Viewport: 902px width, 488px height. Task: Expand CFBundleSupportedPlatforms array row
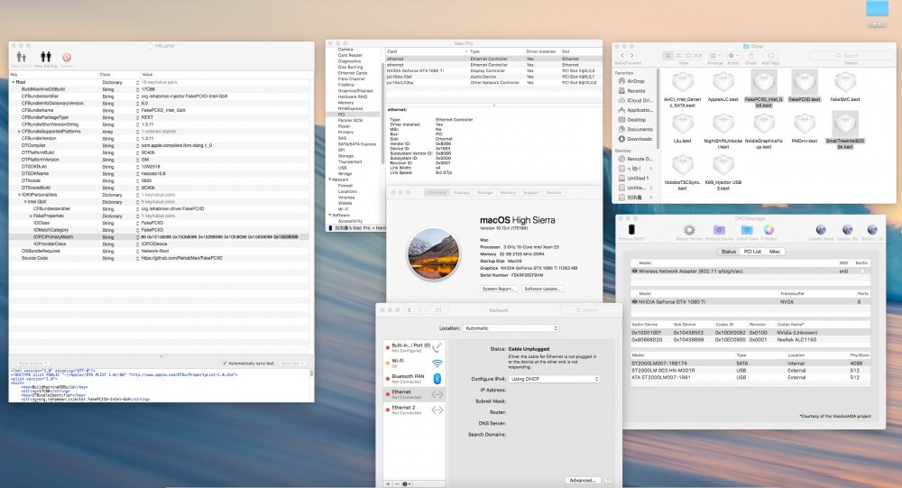(19, 131)
